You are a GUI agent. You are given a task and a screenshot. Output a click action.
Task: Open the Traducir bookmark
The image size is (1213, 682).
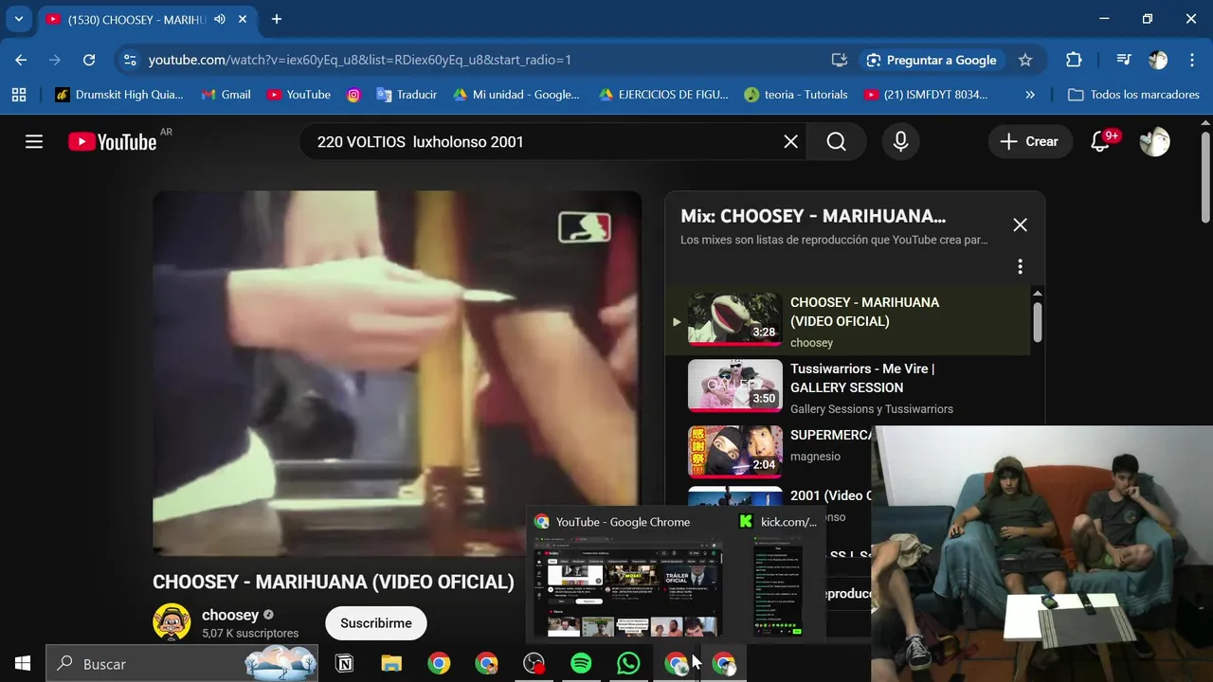pos(407,95)
